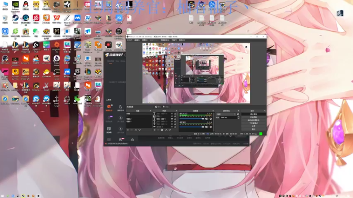Open the 帮助(H) menu in OBS
Screen dimensions: 353x198
pos(182,40)
